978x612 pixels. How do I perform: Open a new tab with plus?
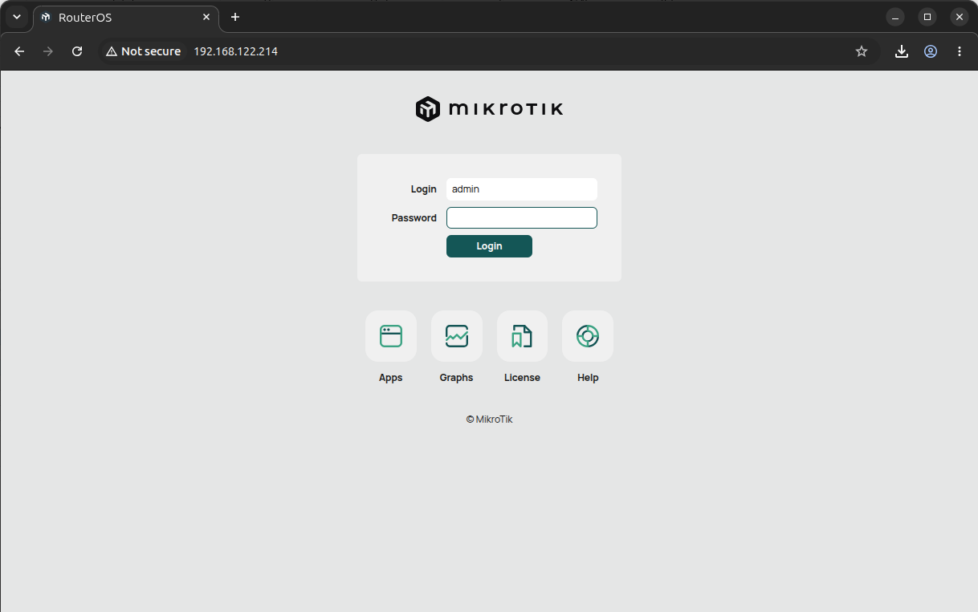point(235,17)
